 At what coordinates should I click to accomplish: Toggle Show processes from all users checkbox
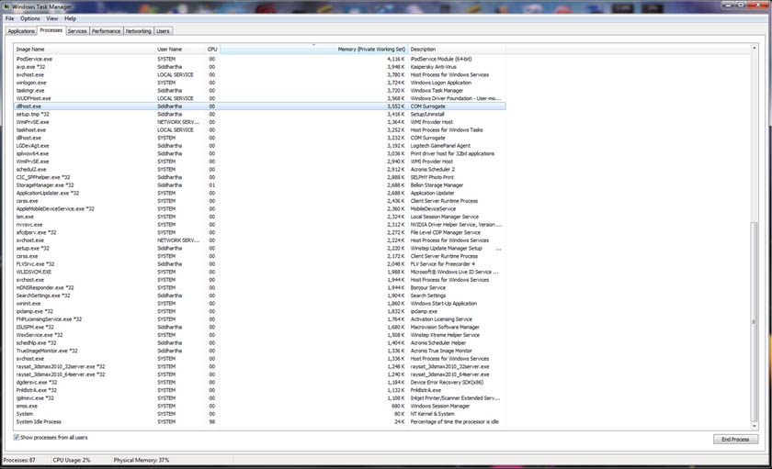pyautogui.click(x=17, y=438)
